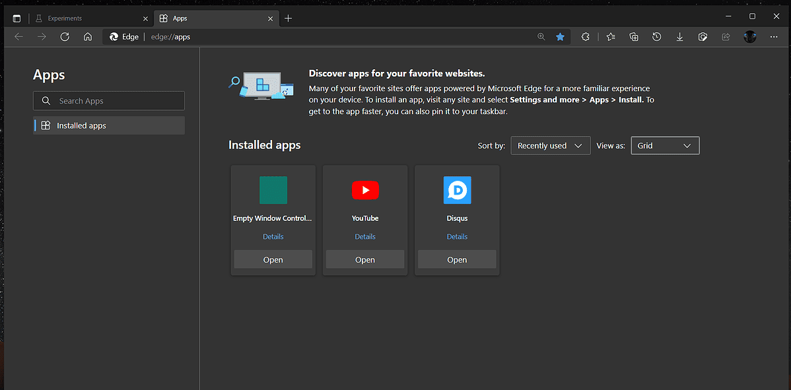The image size is (791, 390).
Task: Toggle the bookmark star for this page
Action: click(x=560, y=36)
